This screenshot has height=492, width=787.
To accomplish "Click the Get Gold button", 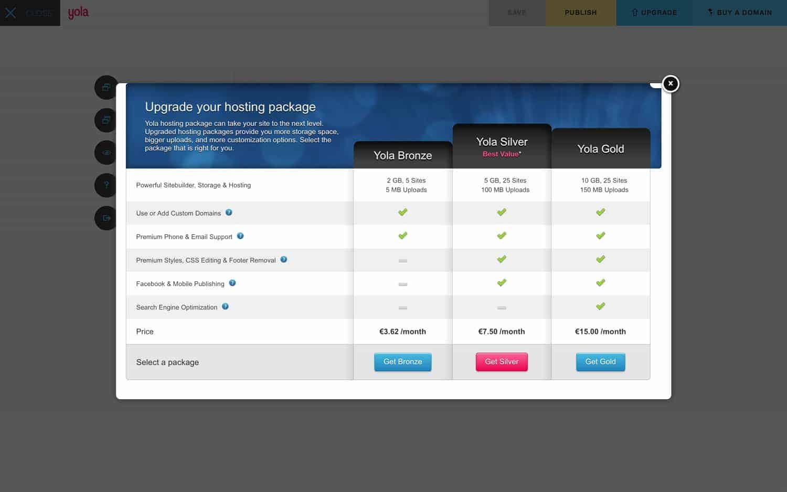I will pos(601,362).
